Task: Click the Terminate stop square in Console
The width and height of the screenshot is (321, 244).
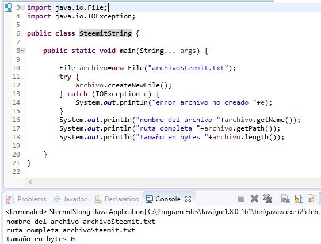Action: pos(242,199)
